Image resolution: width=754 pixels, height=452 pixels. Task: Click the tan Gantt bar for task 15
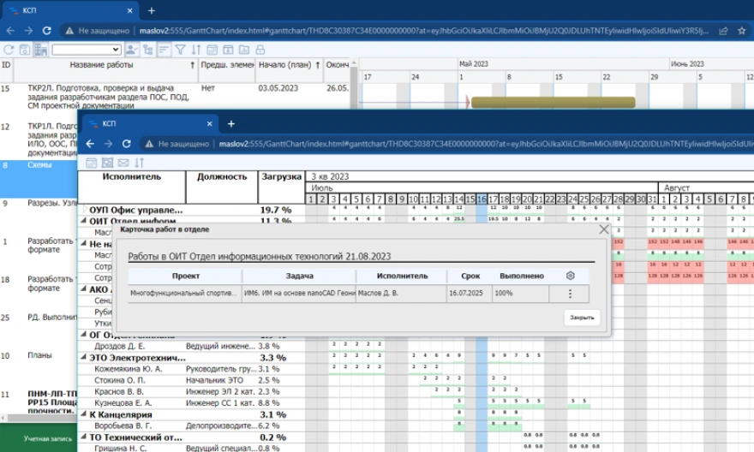pos(554,102)
